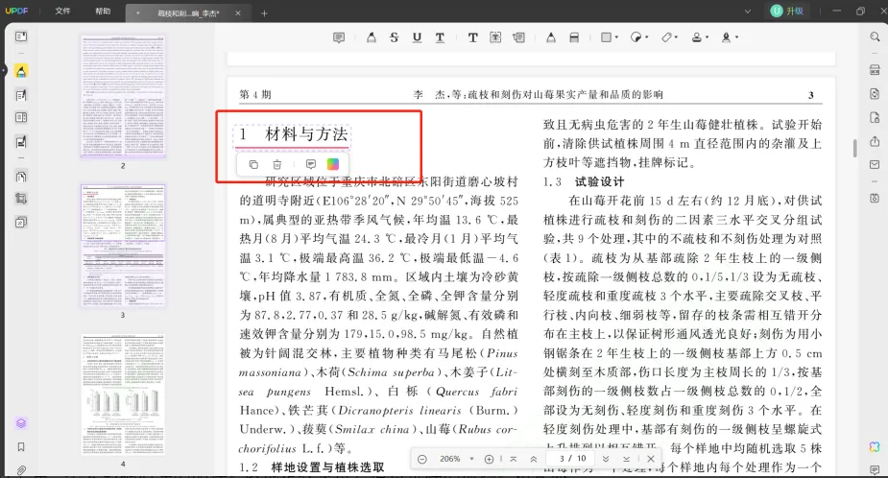This screenshot has height=478, width=888.
Task: Toggle the reader mode icon at sidebar top
Action: 21,37
